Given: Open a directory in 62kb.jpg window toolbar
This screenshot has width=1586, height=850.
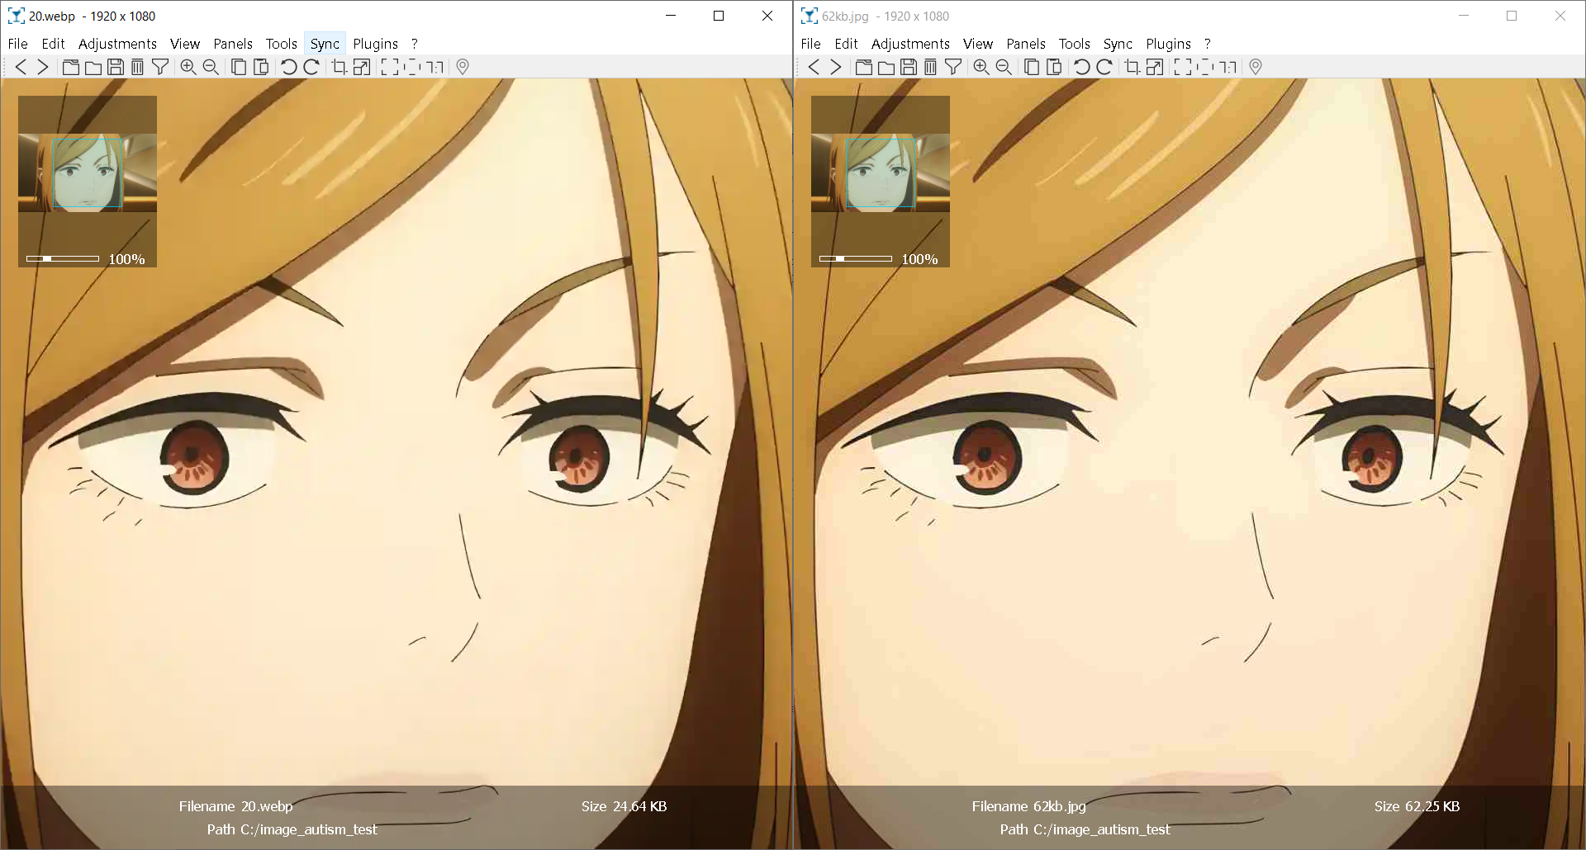Looking at the screenshot, I should coord(886,67).
